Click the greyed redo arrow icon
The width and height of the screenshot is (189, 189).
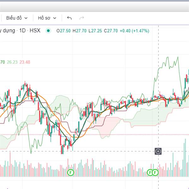coord(82,18)
